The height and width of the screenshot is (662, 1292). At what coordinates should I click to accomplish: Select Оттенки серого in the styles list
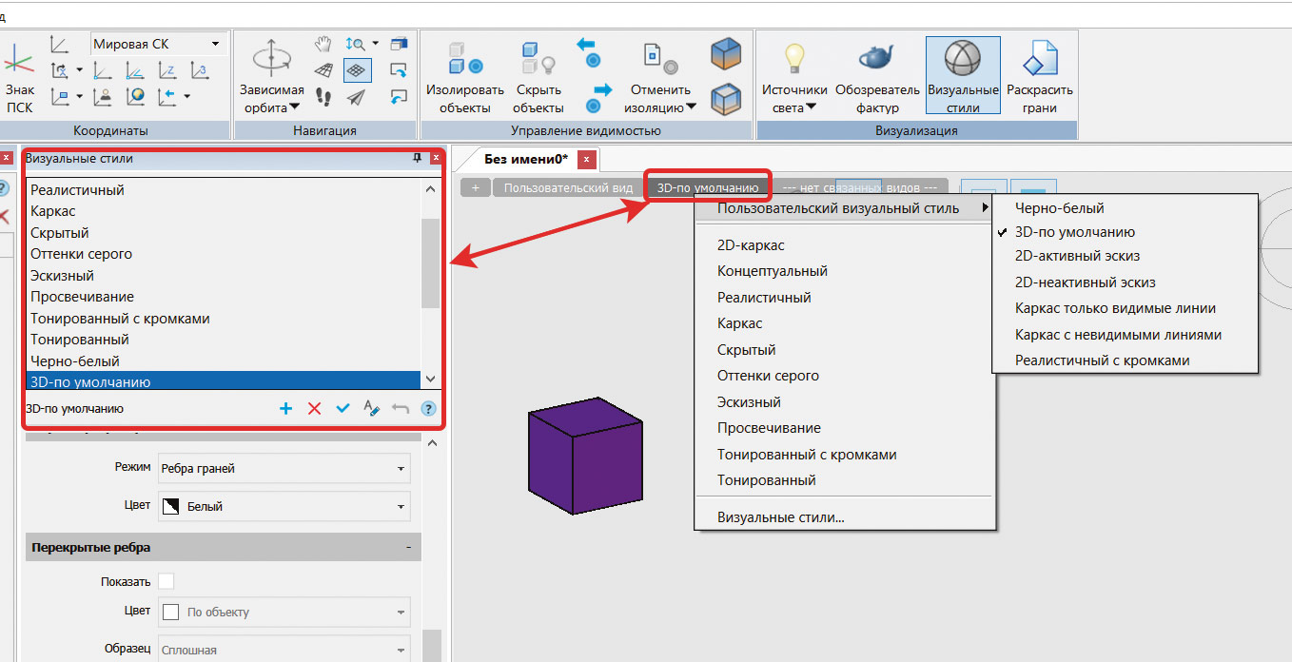223,254
